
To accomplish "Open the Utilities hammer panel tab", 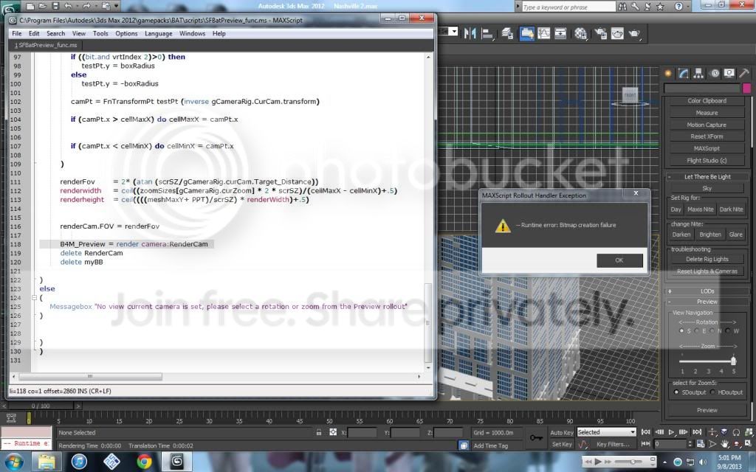I will click(743, 73).
